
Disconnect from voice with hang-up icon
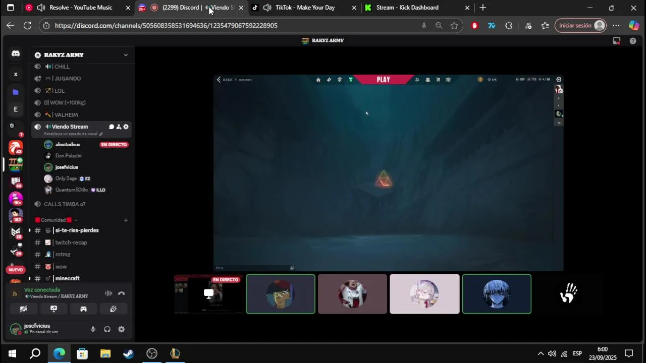[x=121, y=293]
